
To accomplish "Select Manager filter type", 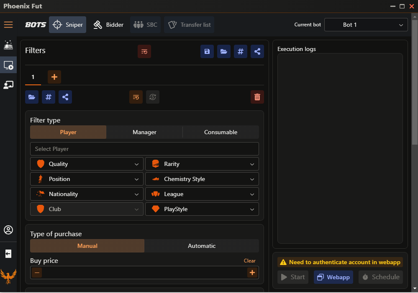I will [144, 132].
